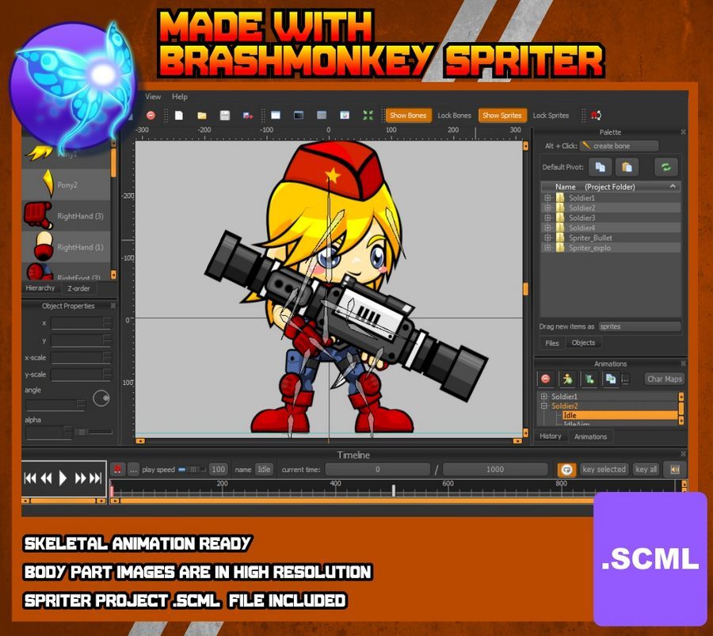Refresh palette with the green arrows icon
The image size is (713, 636).
tap(666, 167)
